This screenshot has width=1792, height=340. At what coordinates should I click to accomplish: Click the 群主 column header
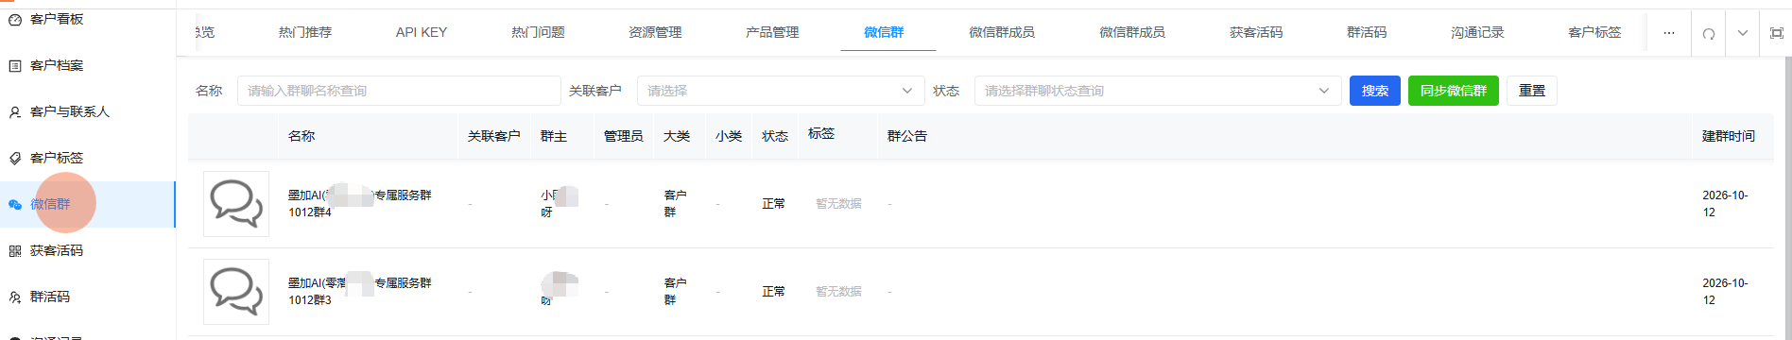[x=554, y=136]
